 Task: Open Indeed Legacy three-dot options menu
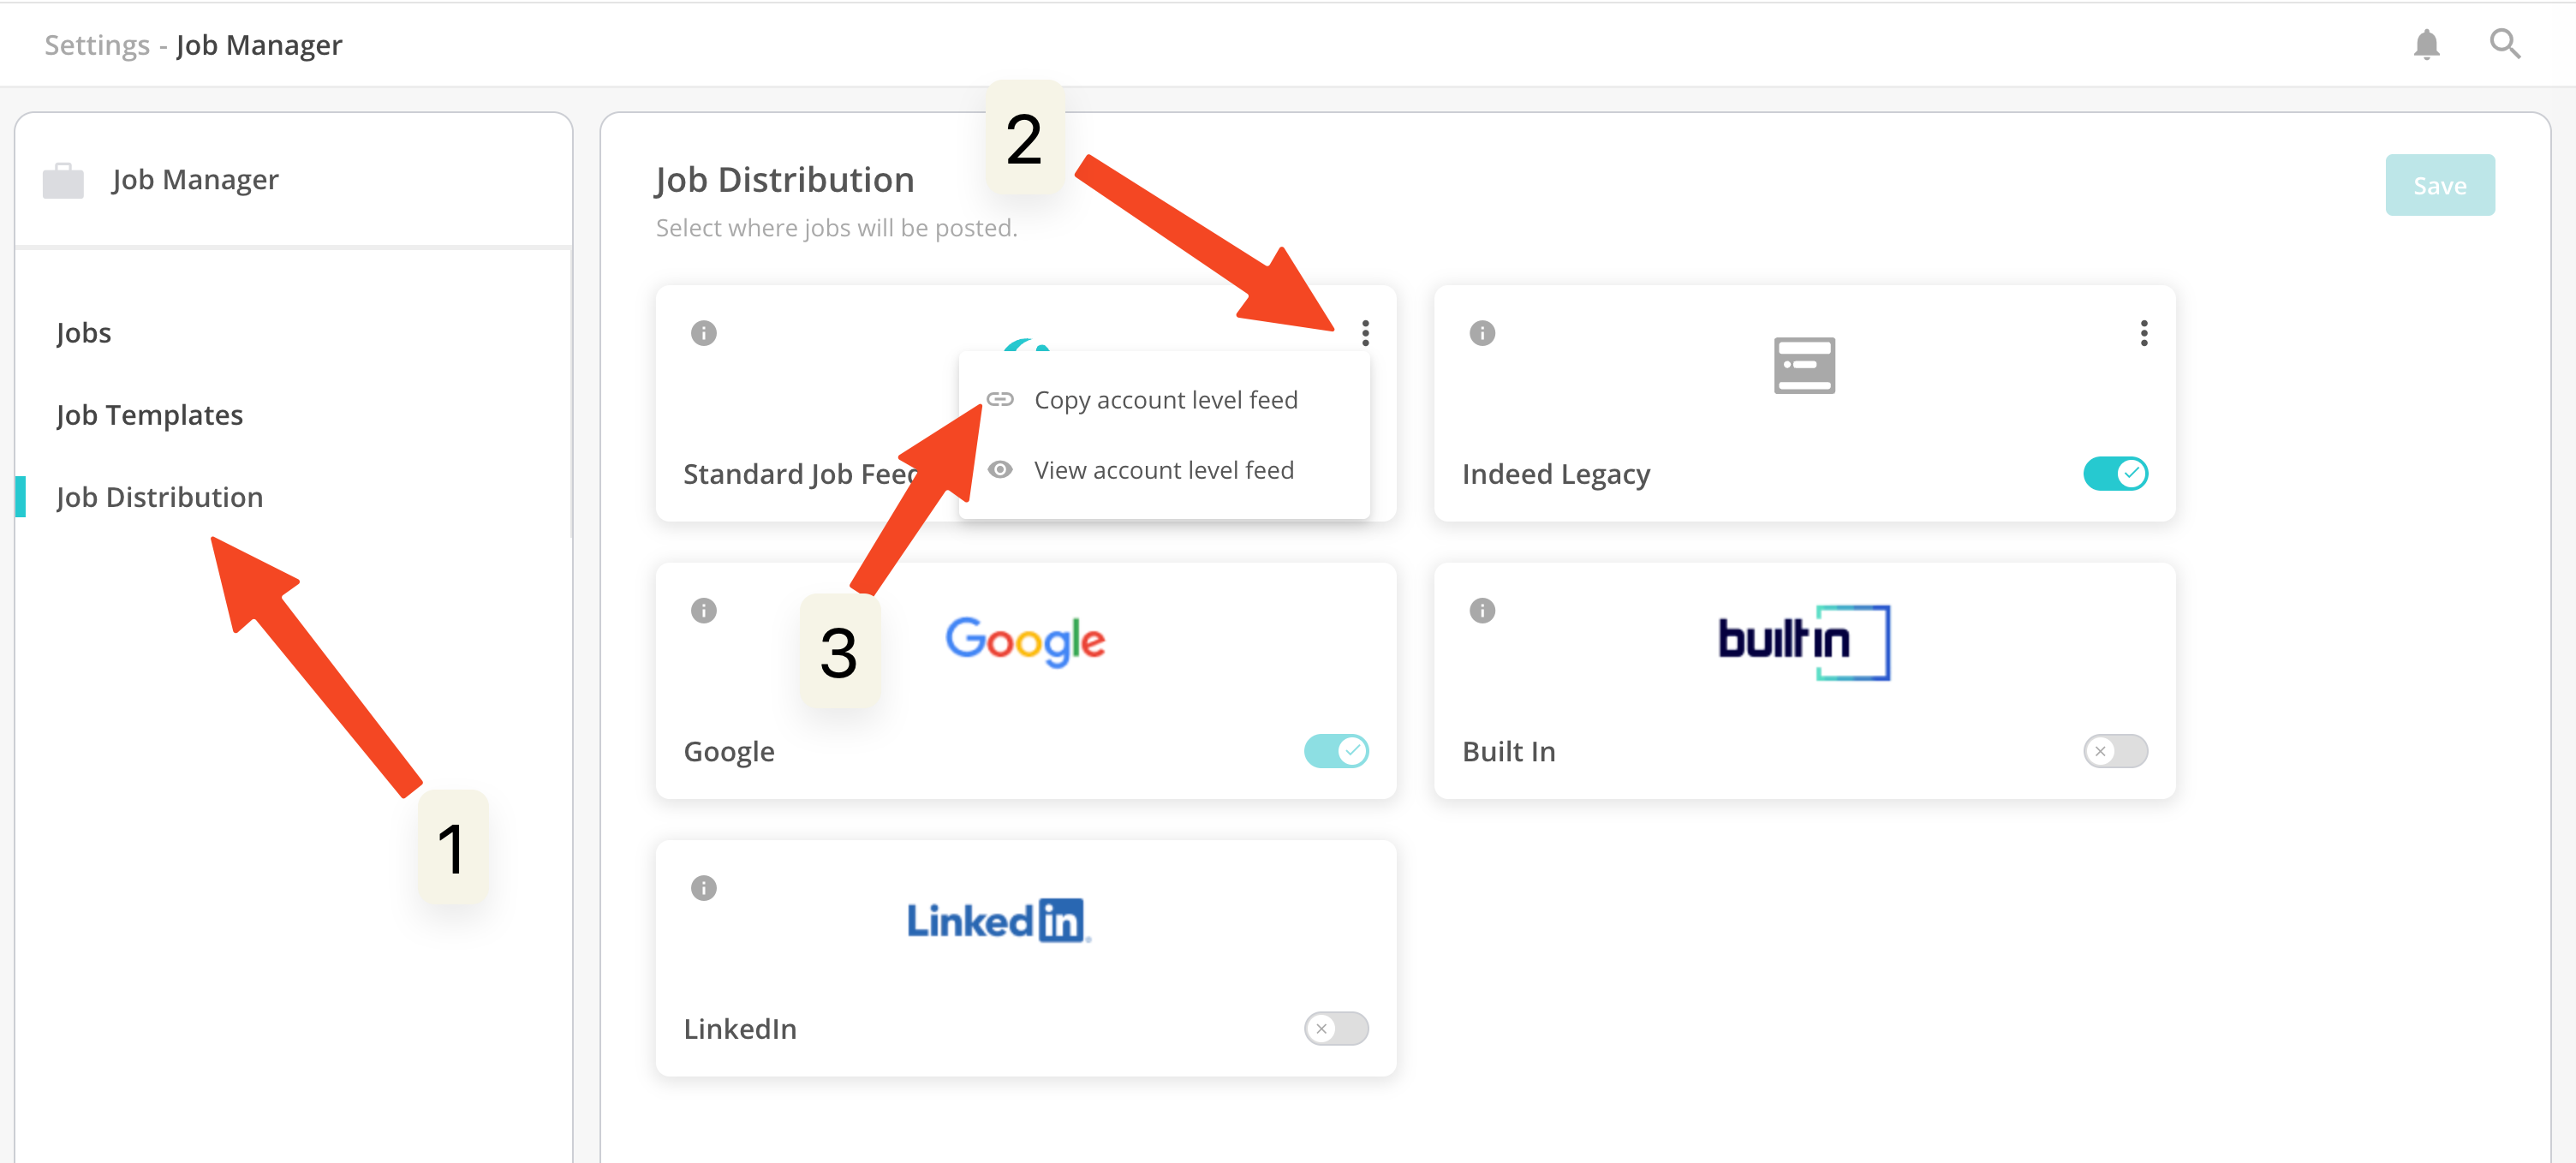click(2144, 333)
